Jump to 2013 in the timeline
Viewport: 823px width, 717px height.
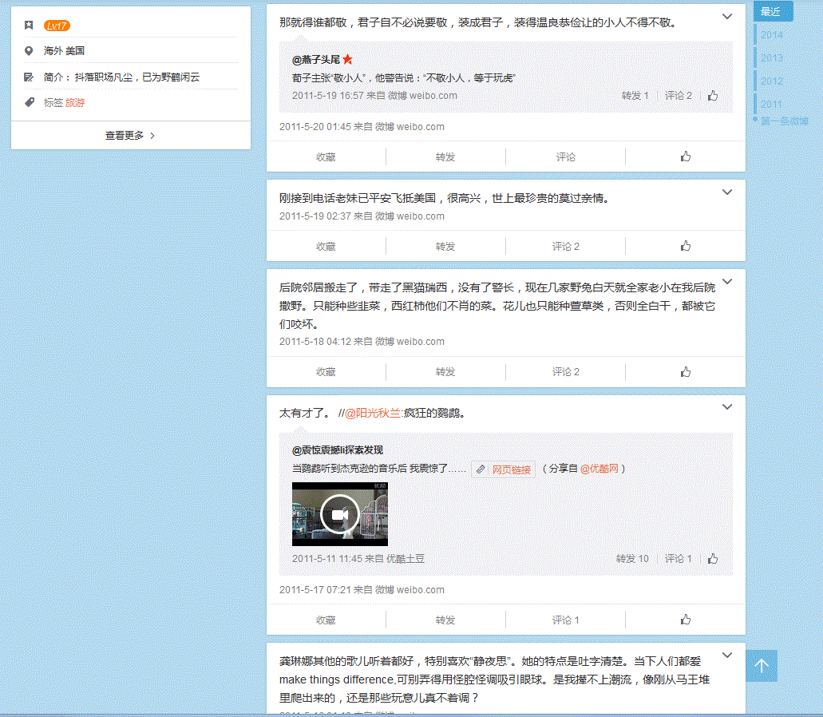coord(771,58)
